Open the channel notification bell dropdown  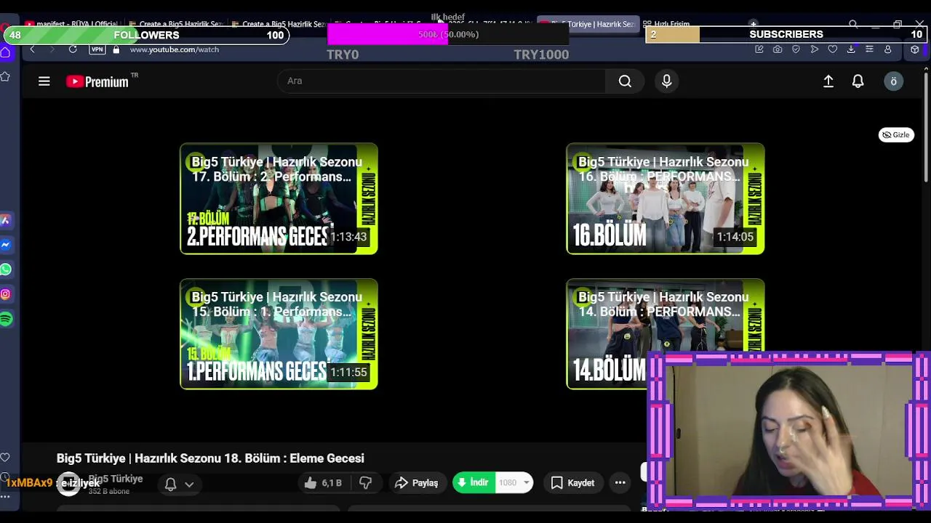pos(179,485)
